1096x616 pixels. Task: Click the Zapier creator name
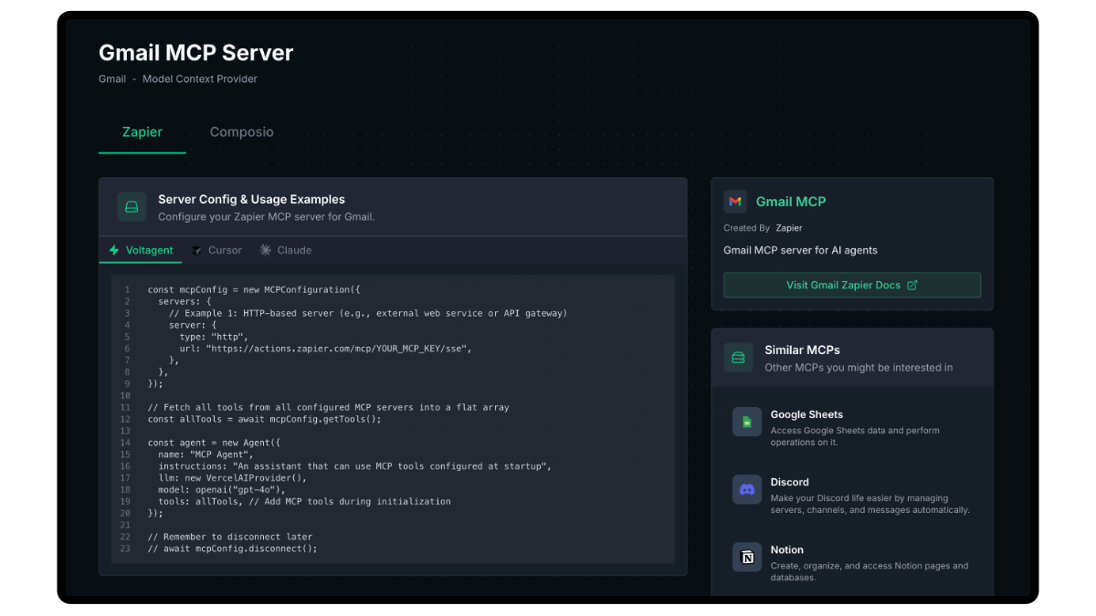click(789, 228)
